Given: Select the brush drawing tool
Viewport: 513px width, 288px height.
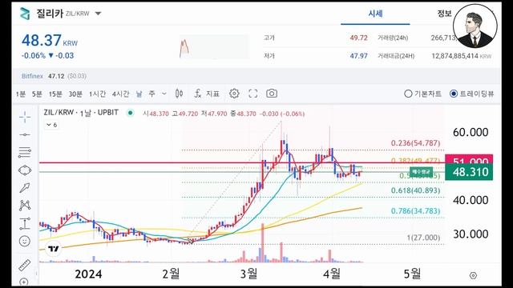Looking at the screenshot, I should tap(25, 188).
